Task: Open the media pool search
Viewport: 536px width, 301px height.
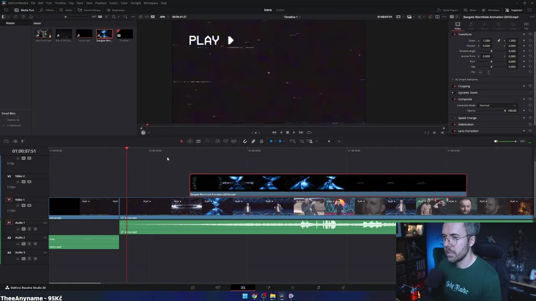Action: (x=113, y=17)
